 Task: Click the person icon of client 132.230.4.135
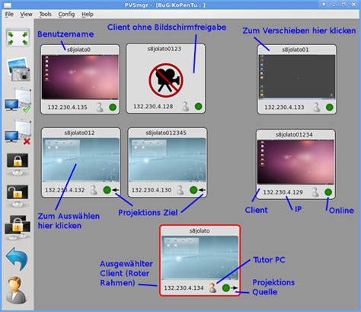[x=100, y=107]
